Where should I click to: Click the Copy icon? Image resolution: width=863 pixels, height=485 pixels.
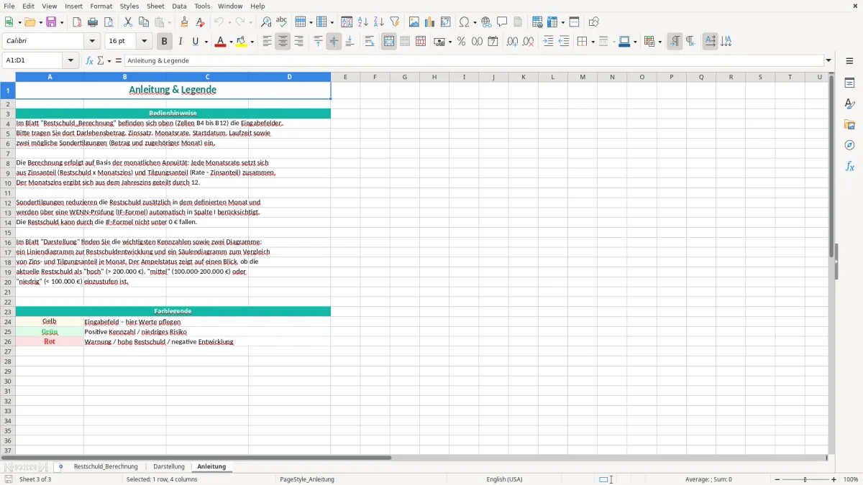143,22
